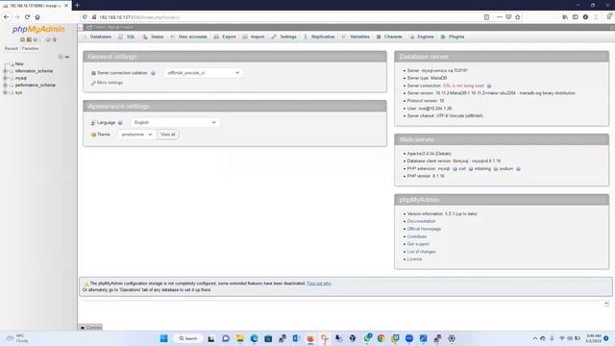Open the Export tab
The width and height of the screenshot is (615, 346).
point(225,37)
